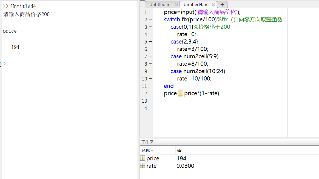Click the value 0.0300 in workspace
Screen dimensions: 319x179
point(185,166)
